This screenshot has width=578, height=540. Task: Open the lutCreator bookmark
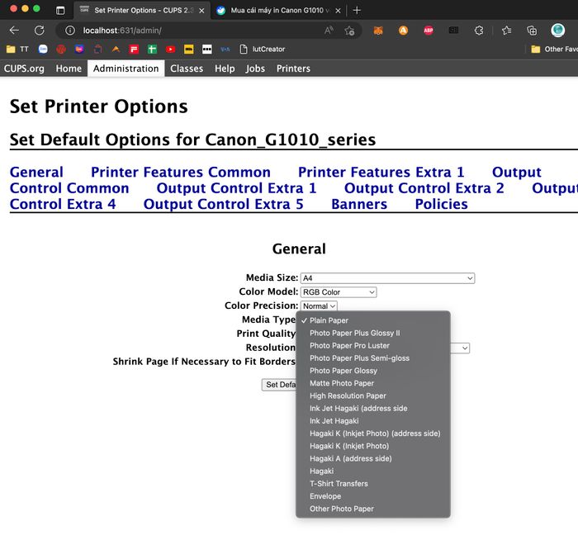tap(263, 49)
